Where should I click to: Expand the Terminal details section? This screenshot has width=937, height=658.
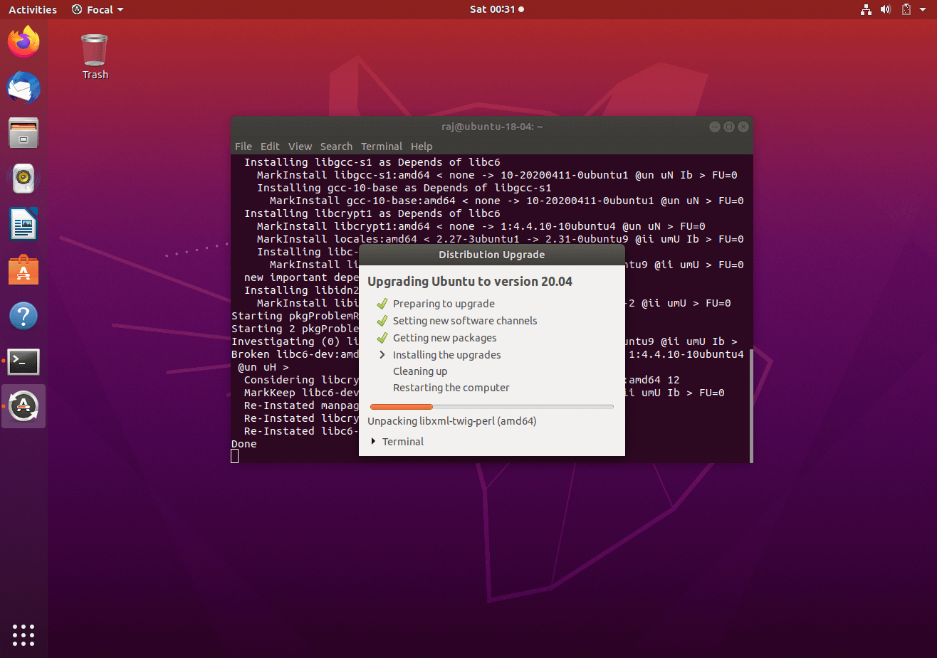click(x=397, y=442)
